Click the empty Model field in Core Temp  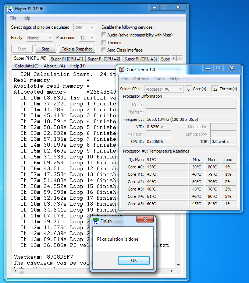pyautogui.click(x=191, y=105)
